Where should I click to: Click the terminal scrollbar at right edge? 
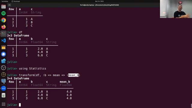click(x=191, y=106)
